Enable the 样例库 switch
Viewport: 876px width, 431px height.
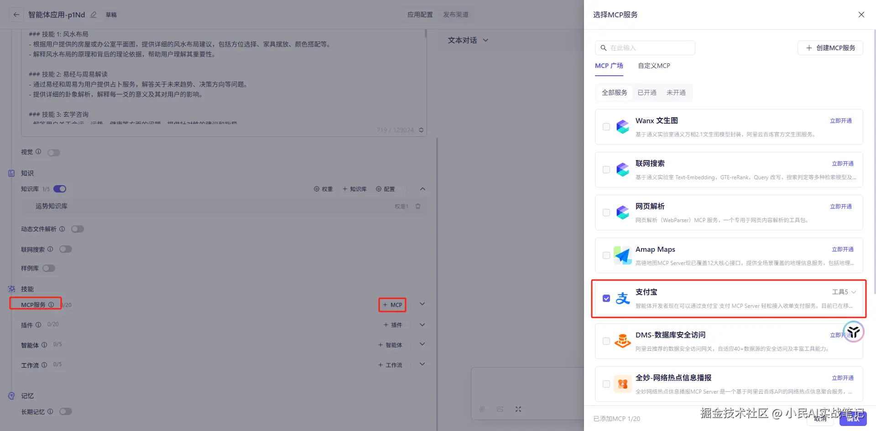tap(49, 268)
